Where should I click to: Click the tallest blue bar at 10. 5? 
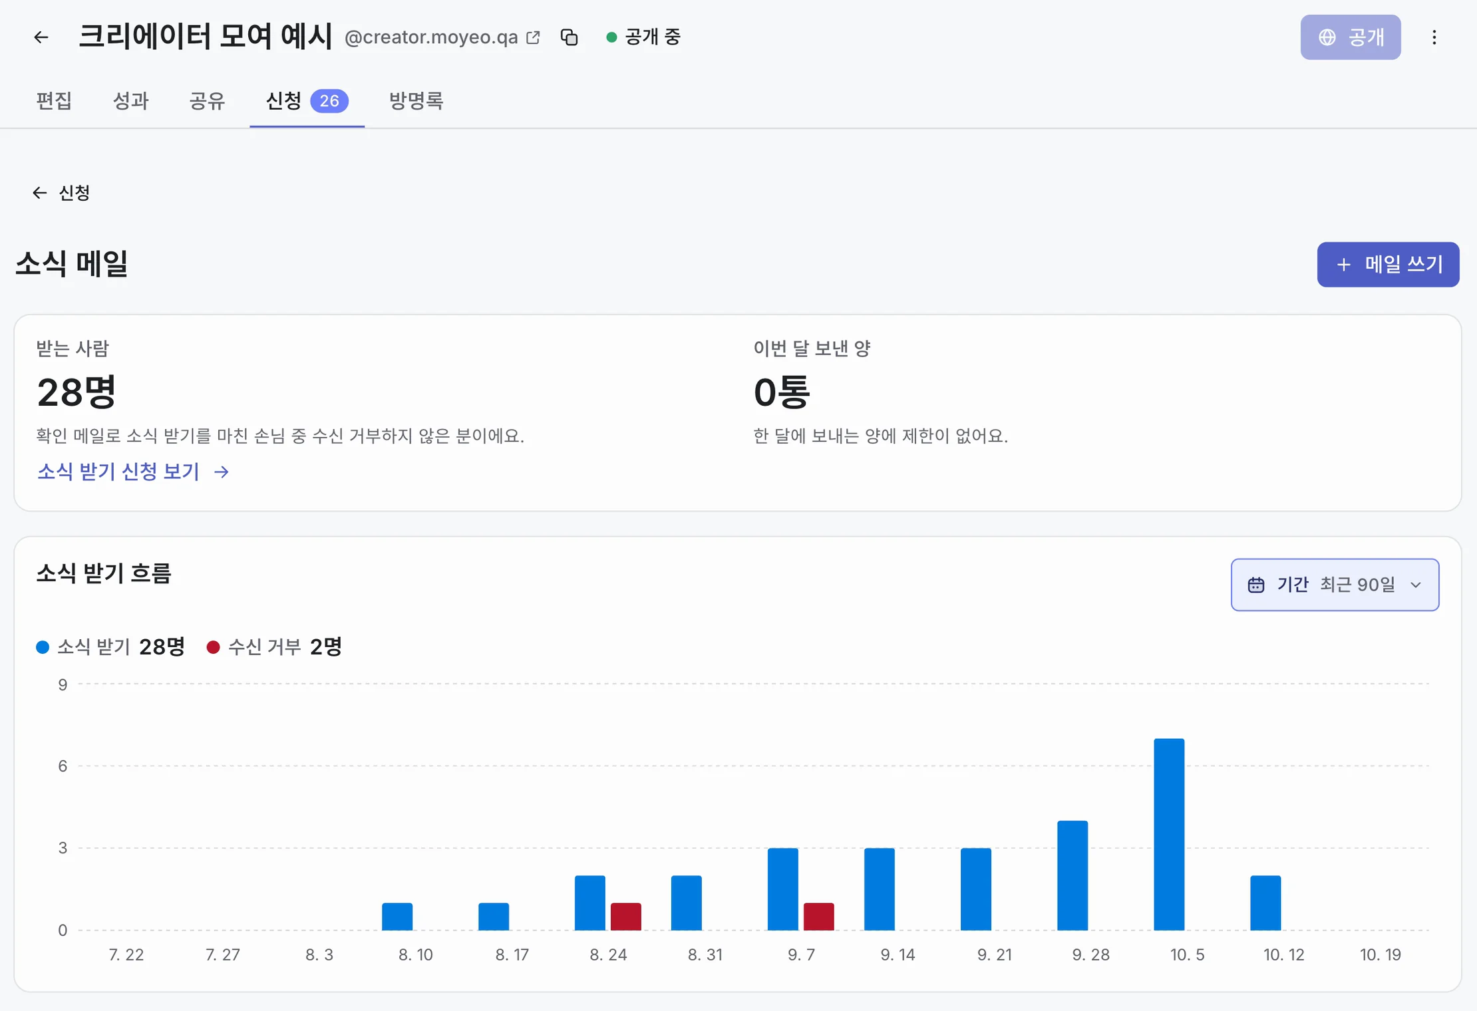pos(1169,834)
